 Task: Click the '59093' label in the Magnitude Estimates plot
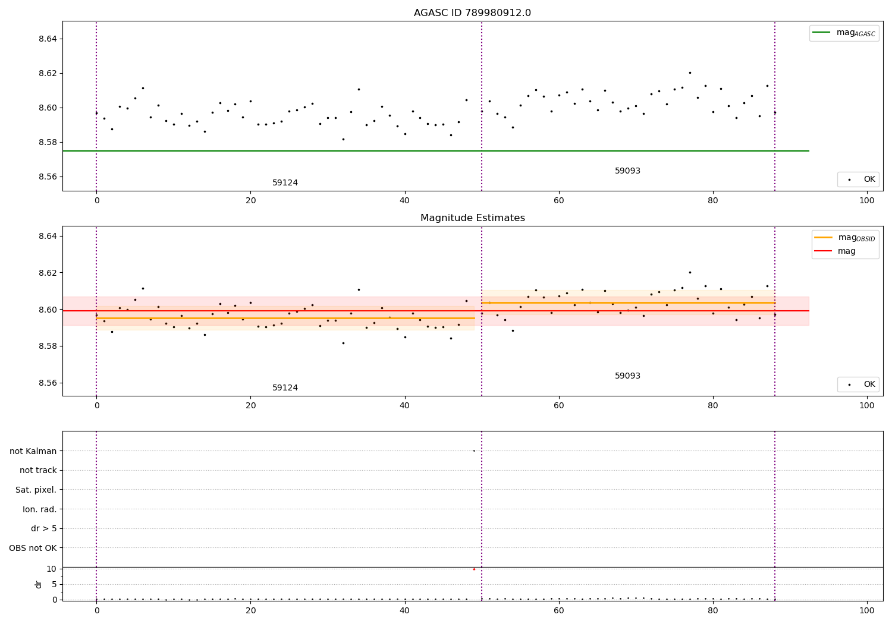[x=627, y=376]
